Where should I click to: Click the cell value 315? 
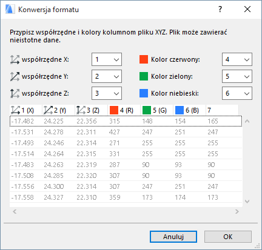(115, 121)
